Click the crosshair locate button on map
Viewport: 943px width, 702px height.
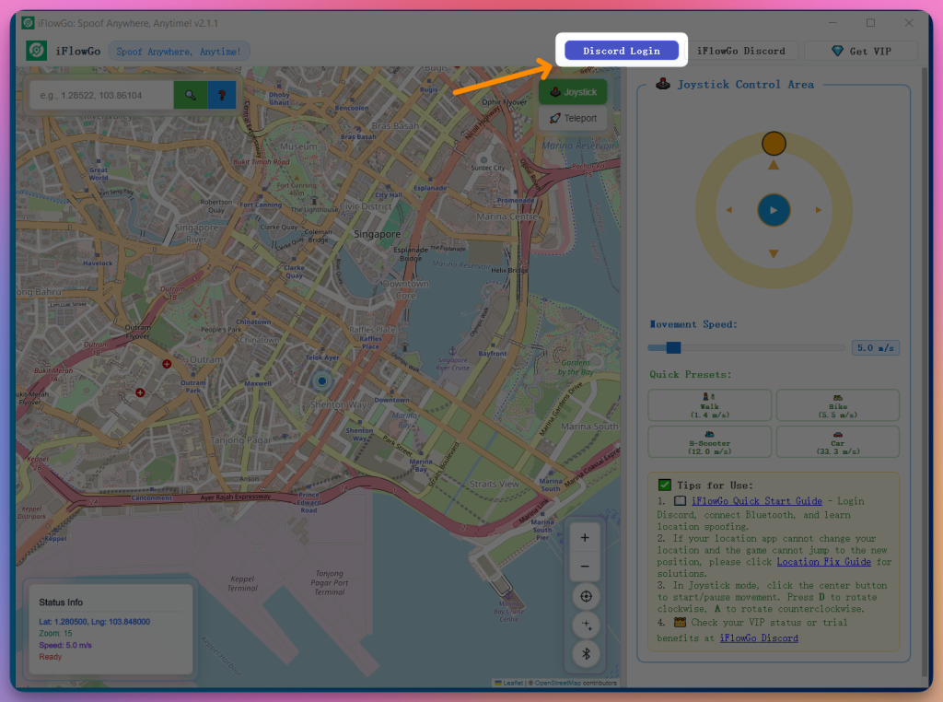(x=586, y=596)
